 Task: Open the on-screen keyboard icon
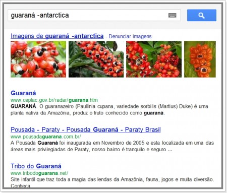tap(173, 16)
